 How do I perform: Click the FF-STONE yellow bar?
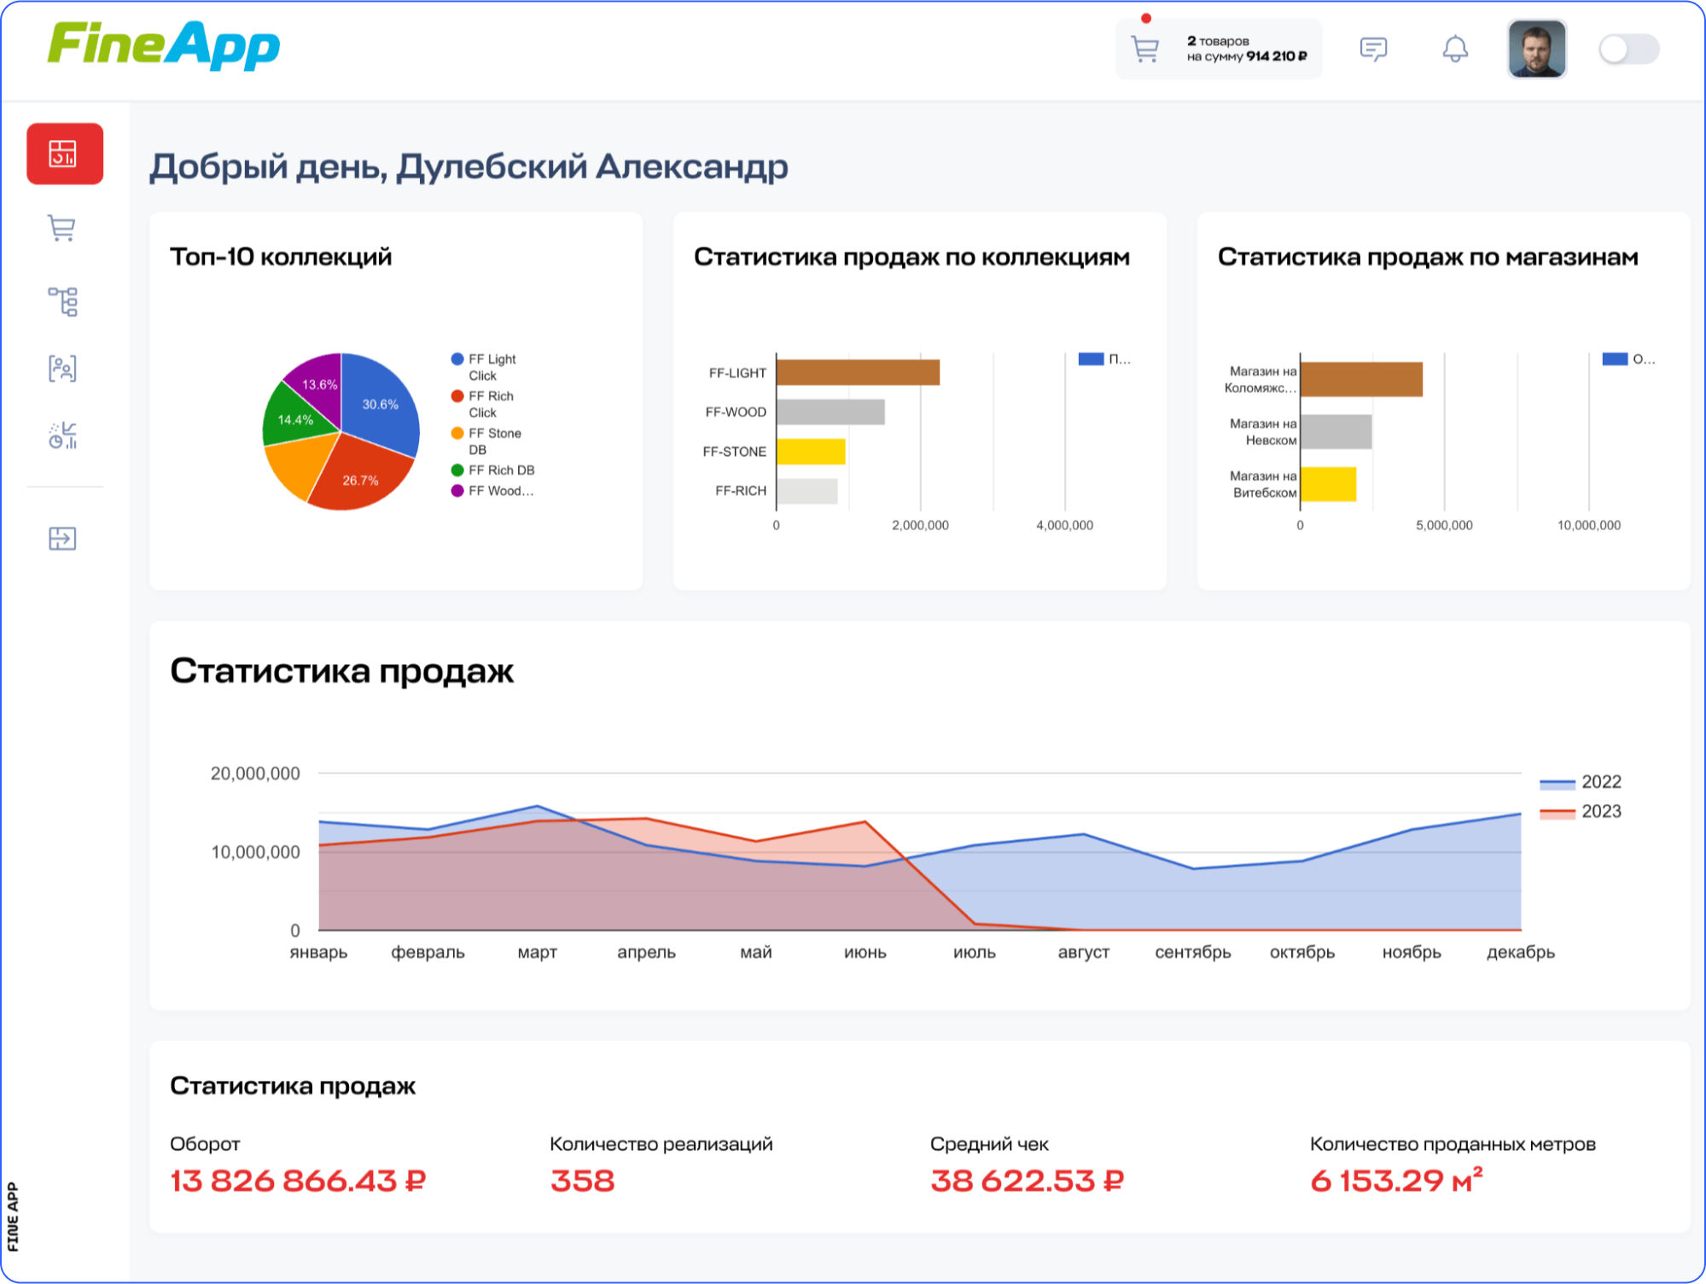pyautogui.click(x=810, y=451)
